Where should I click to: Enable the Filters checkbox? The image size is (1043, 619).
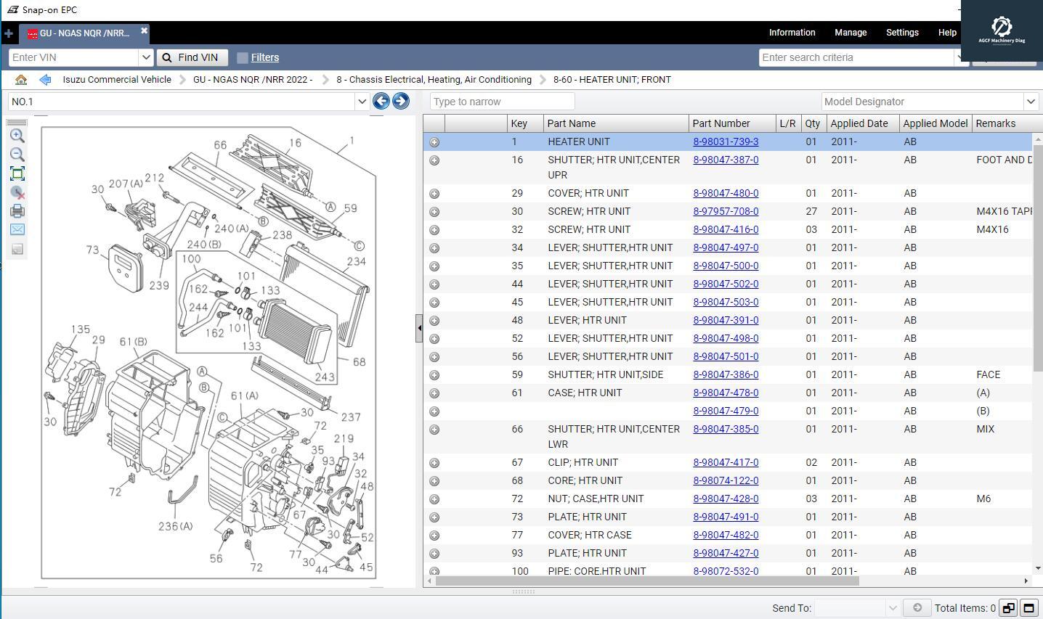coord(243,57)
